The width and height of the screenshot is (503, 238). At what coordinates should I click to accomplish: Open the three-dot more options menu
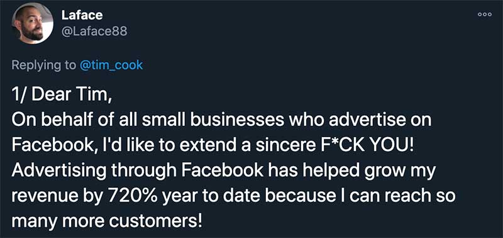[484, 14]
